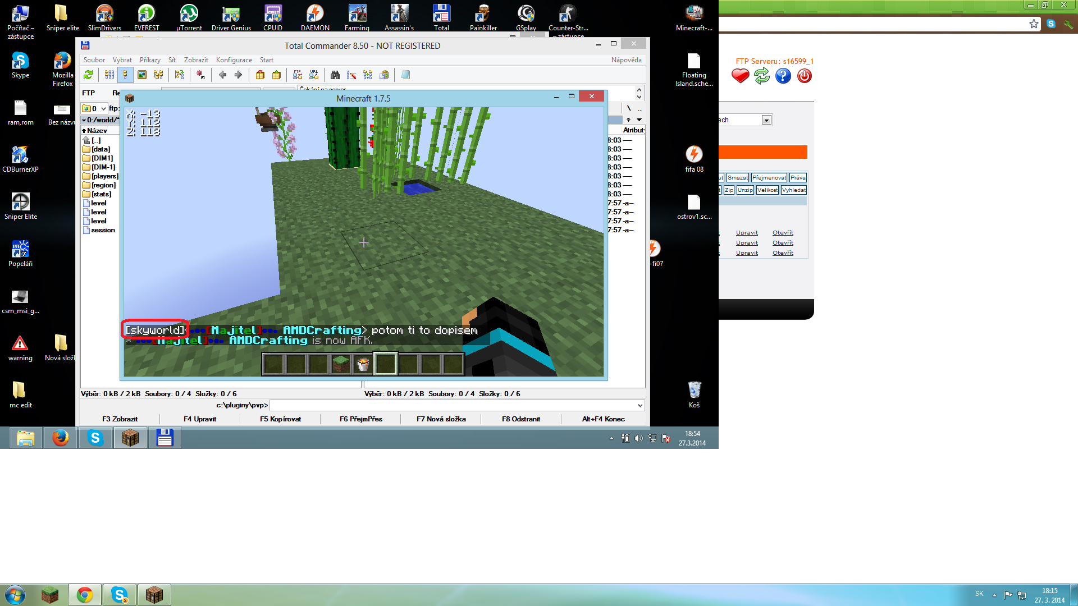Expand the web page select box arrow

point(766,120)
